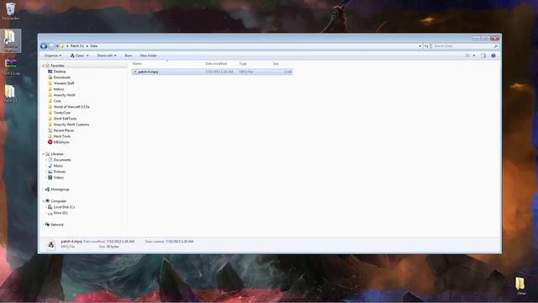
Task: Click Patch 3.1 in the address breadcrumb
Action: point(76,46)
